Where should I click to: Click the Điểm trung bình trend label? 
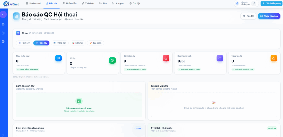click(189, 69)
